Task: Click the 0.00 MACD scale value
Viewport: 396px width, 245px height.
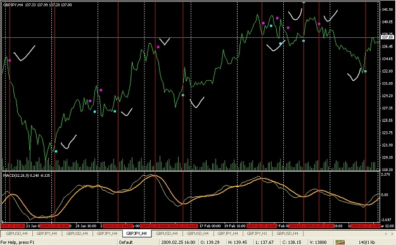Action: [x=385, y=194]
